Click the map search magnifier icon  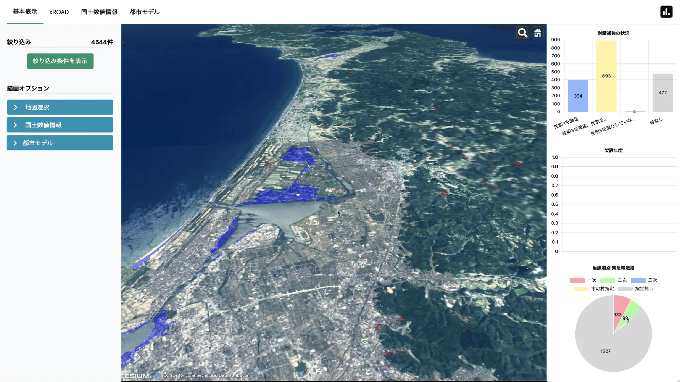pos(523,33)
